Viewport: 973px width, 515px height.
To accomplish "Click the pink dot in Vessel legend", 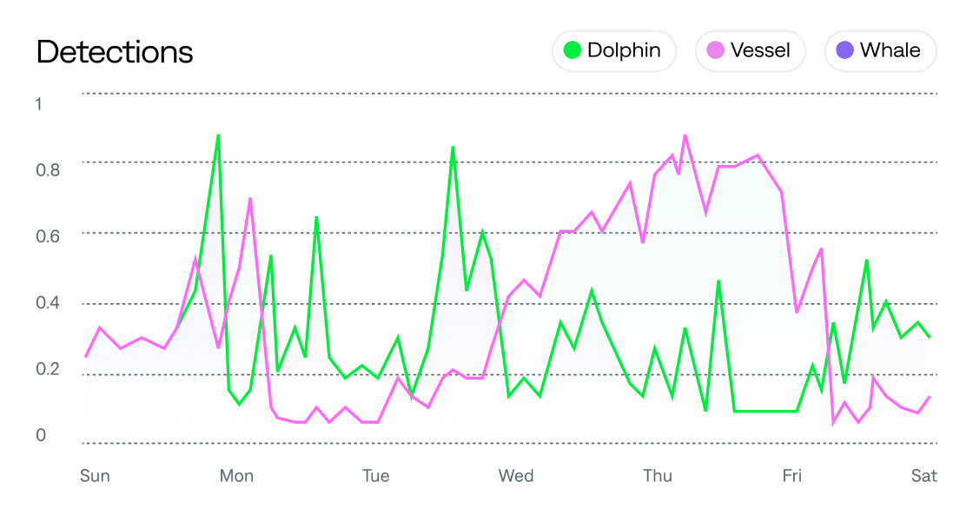I will pos(716,50).
